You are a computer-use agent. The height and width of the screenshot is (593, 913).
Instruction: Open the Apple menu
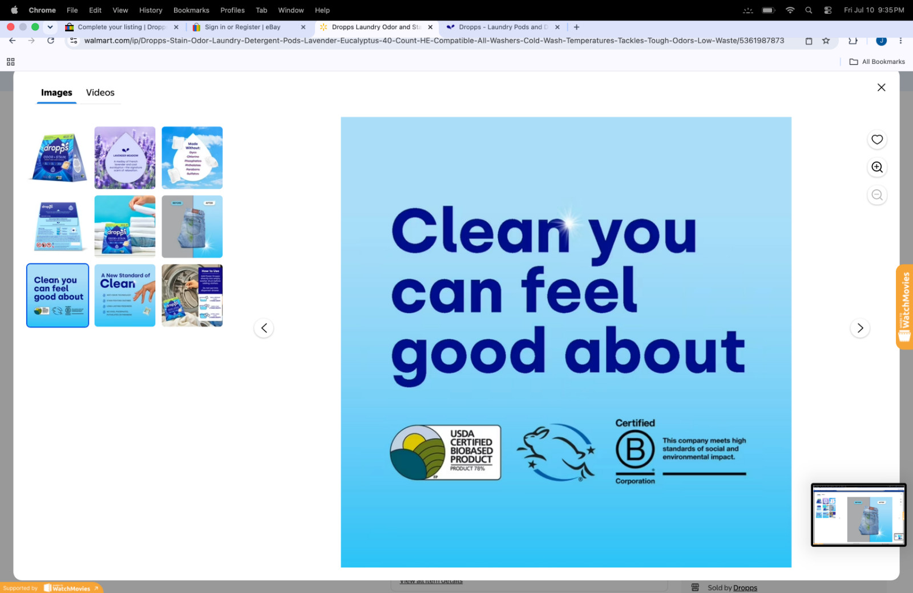(14, 10)
